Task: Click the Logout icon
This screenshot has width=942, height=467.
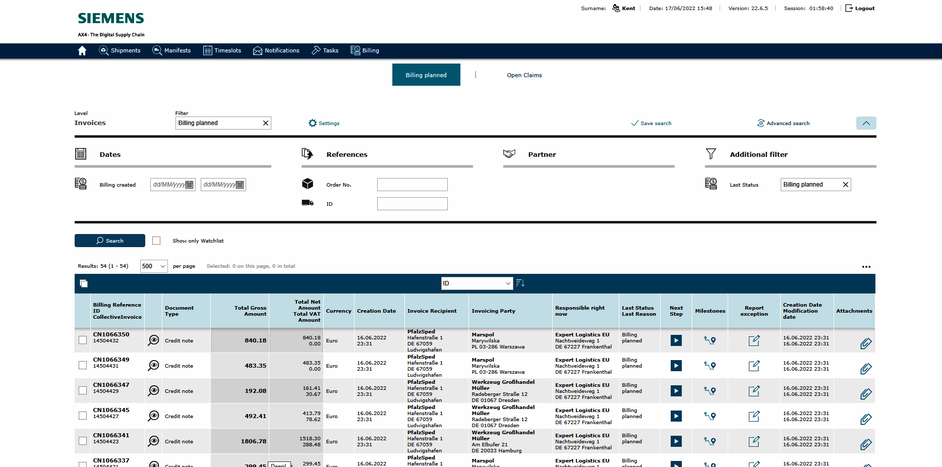Action: click(x=849, y=8)
